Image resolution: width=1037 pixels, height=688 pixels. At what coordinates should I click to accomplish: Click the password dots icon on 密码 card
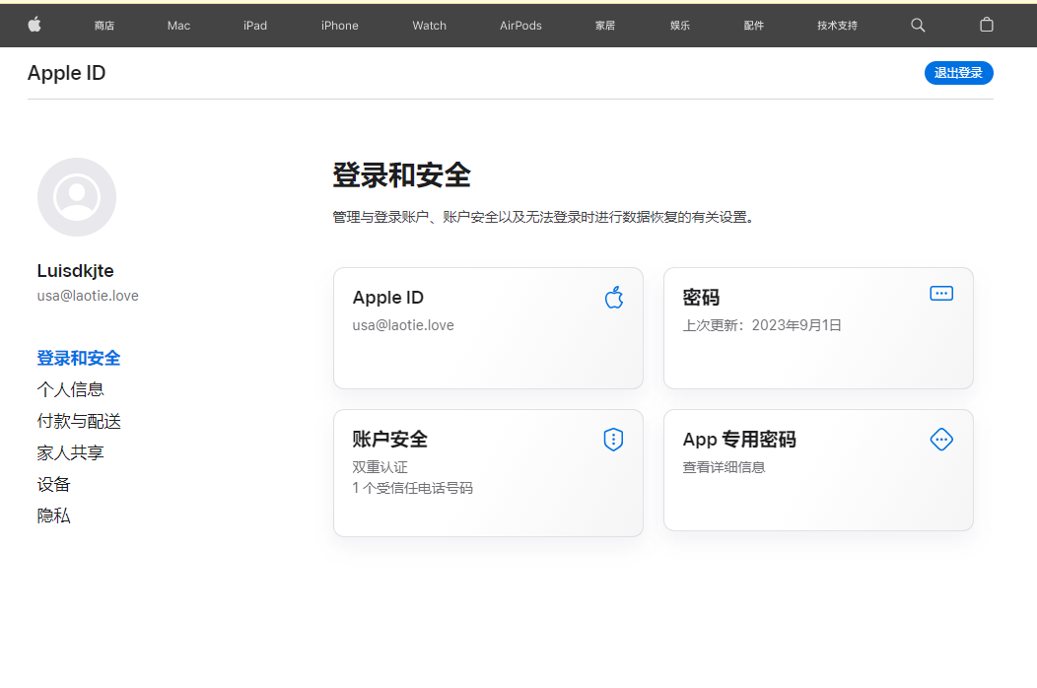(x=941, y=294)
